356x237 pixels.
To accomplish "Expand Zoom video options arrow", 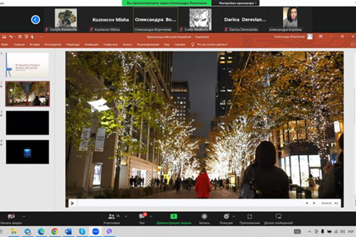I will coord(24,216).
